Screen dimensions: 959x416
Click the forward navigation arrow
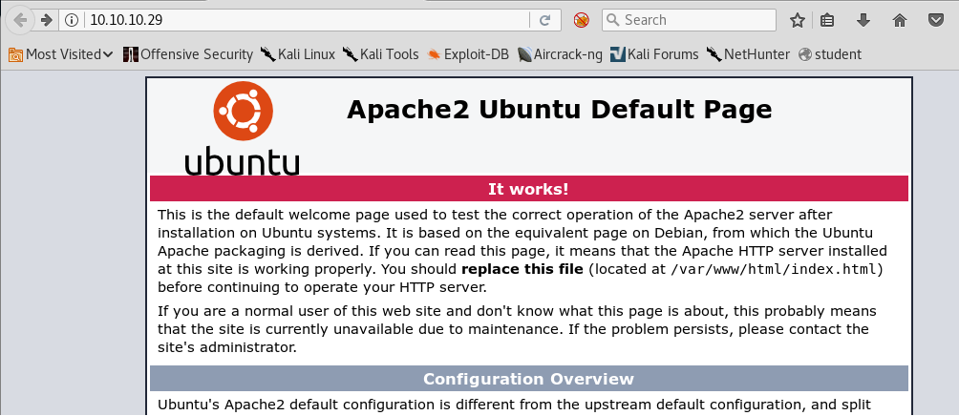coord(46,20)
